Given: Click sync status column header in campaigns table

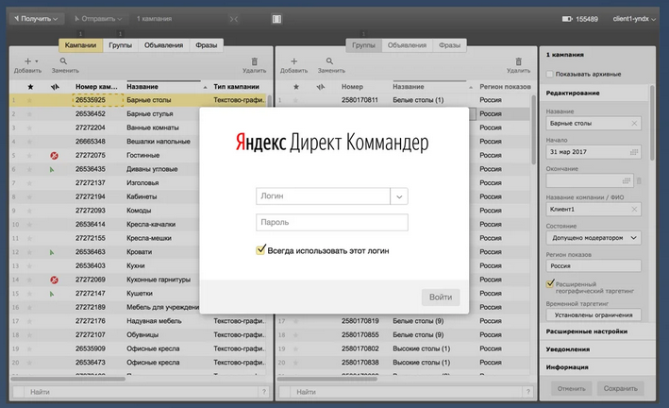Looking at the screenshot, I should click(x=55, y=87).
